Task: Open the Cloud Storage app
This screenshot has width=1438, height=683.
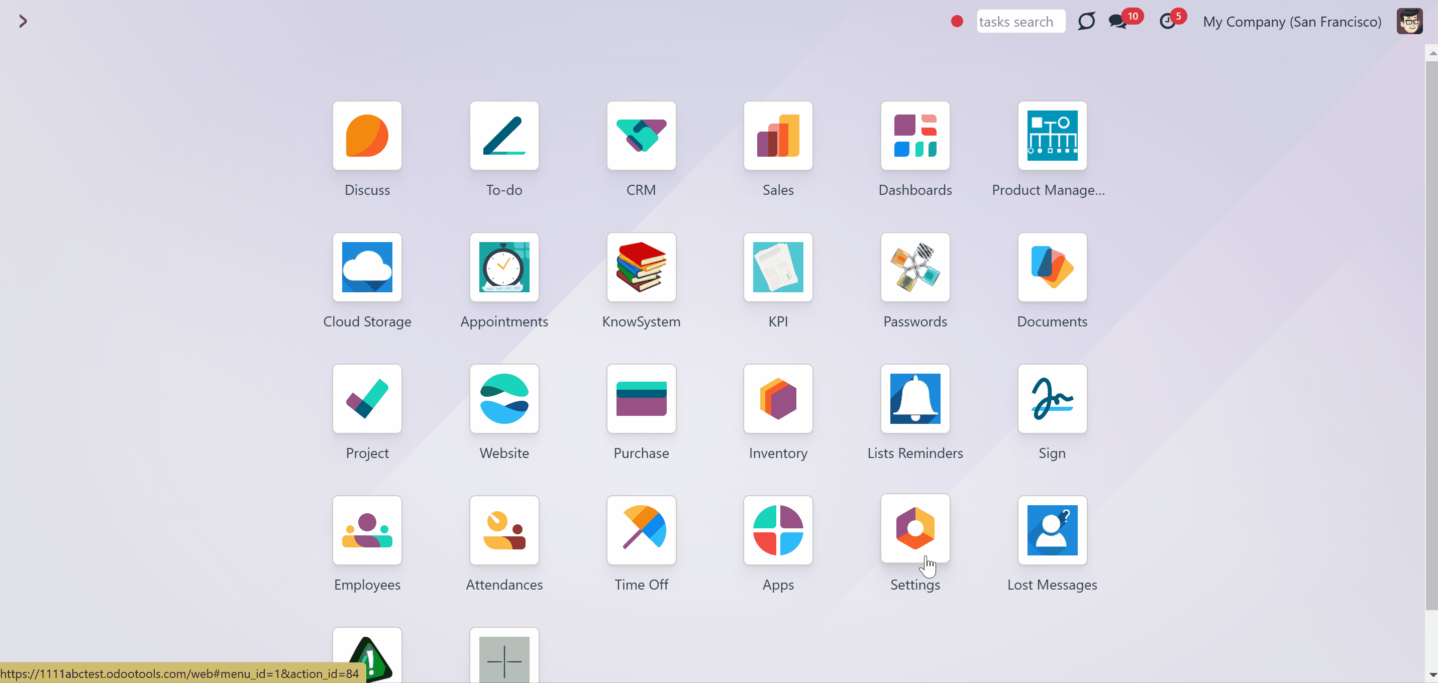Action: (x=367, y=267)
